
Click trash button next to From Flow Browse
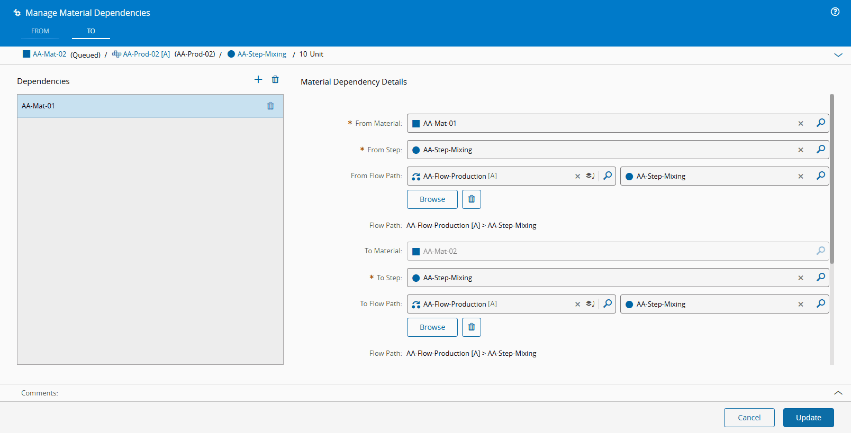click(472, 199)
